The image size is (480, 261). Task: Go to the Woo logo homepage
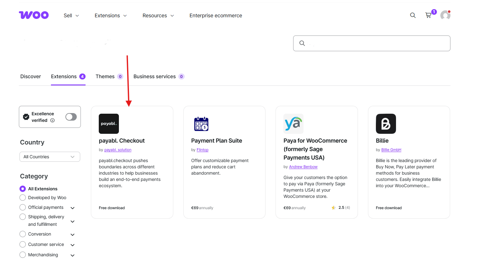coord(34,15)
